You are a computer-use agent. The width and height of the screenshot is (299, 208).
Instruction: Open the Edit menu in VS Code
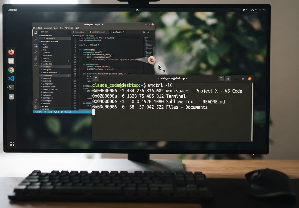click(40, 28)
